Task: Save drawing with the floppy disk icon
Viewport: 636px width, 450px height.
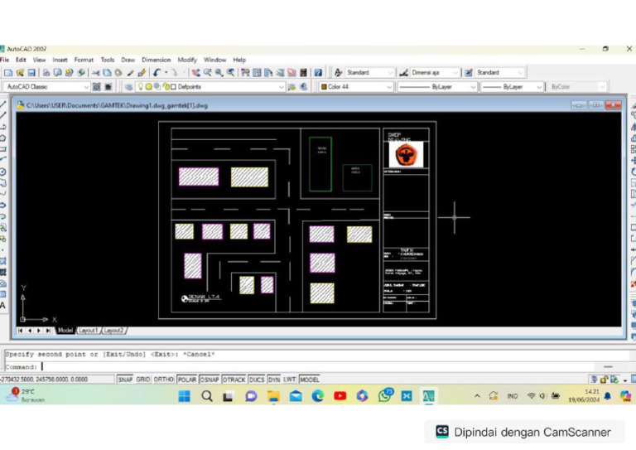Action: [31, 73]
